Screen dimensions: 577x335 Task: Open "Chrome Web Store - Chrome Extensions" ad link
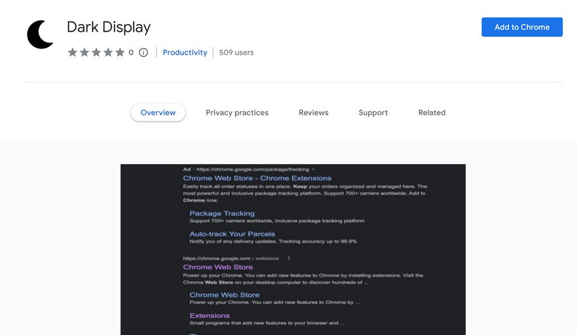(257, 179)
